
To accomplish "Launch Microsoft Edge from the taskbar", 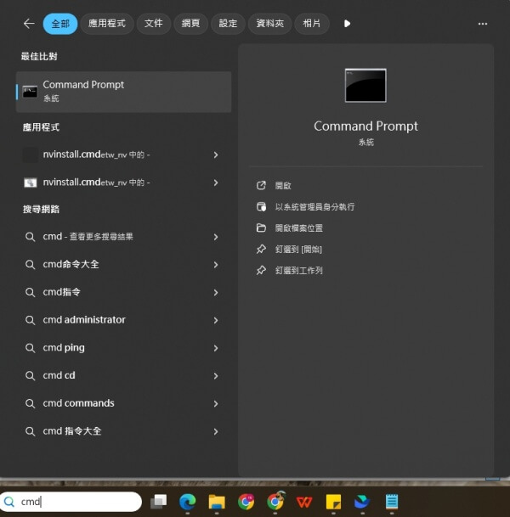I will [188, 502].
